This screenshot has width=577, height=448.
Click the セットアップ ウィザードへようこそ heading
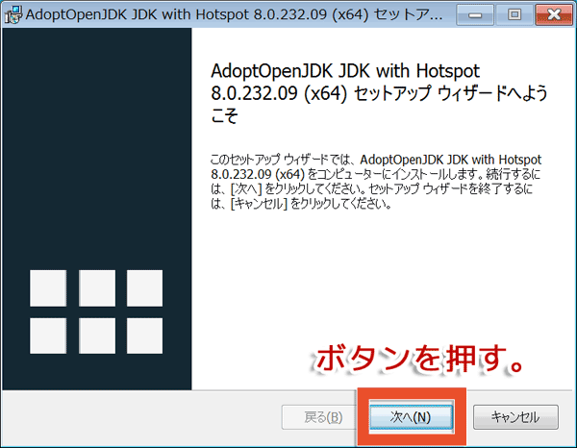(x=379, y=93)
